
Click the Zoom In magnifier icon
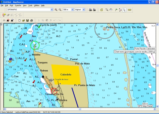(56, 10)
